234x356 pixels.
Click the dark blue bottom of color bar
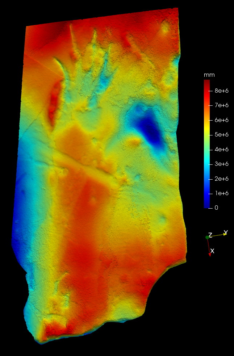[207, 206]
